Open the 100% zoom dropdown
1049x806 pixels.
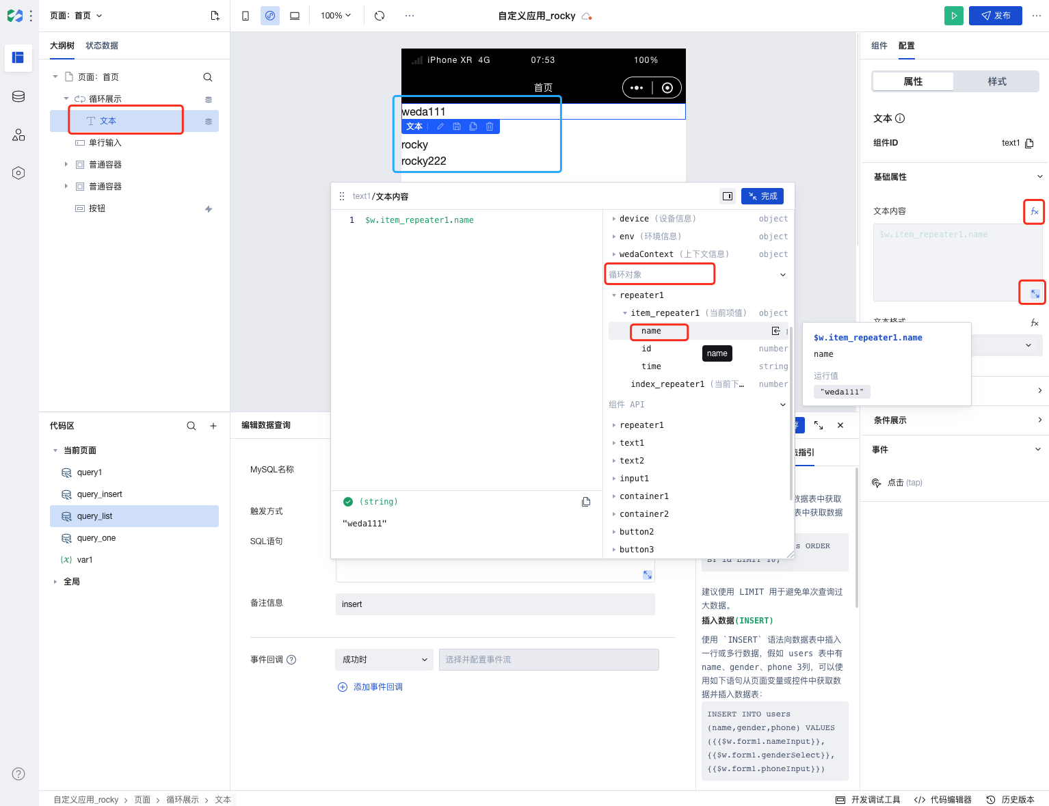[336, 16]
